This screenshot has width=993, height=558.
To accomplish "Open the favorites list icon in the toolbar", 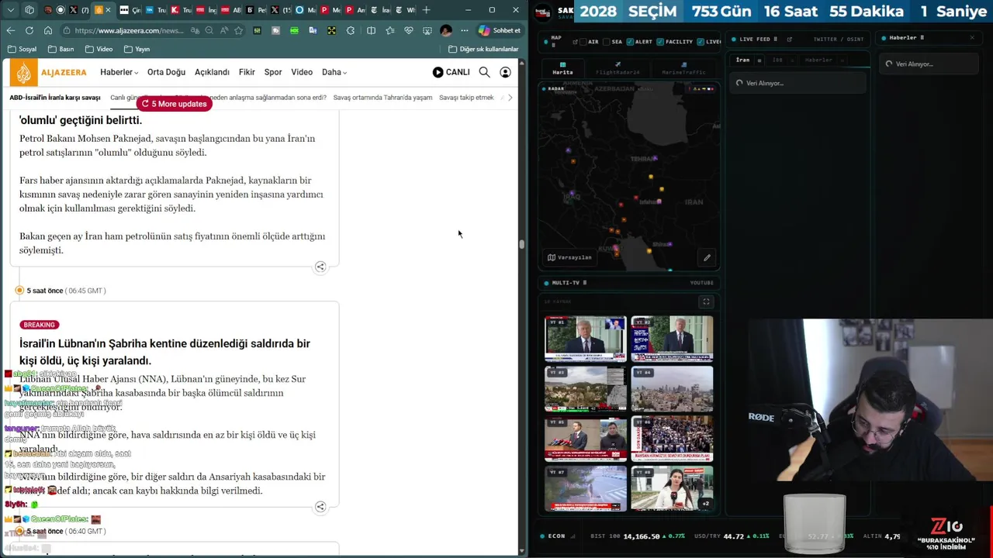I will click(x=389, y=30).
